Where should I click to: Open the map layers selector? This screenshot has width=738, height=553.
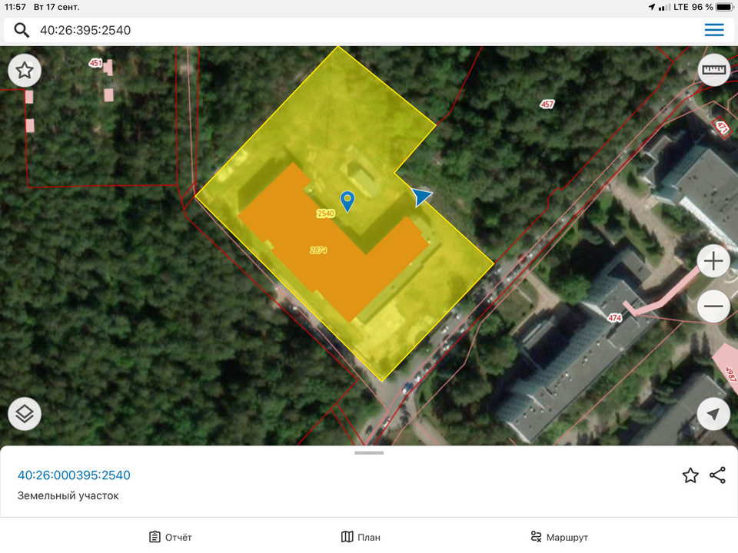(x=25, y=414)
